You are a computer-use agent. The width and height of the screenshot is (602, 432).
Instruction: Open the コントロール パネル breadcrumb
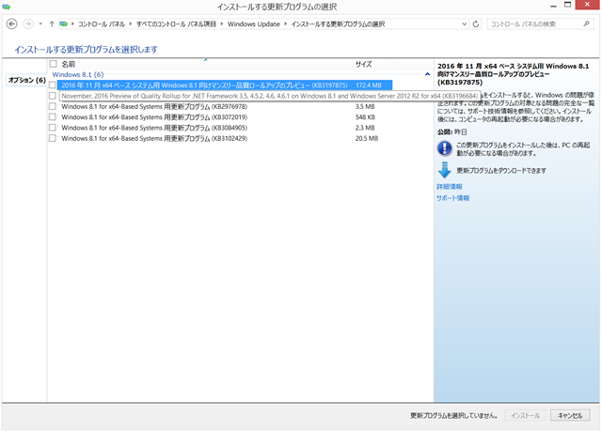102,24
